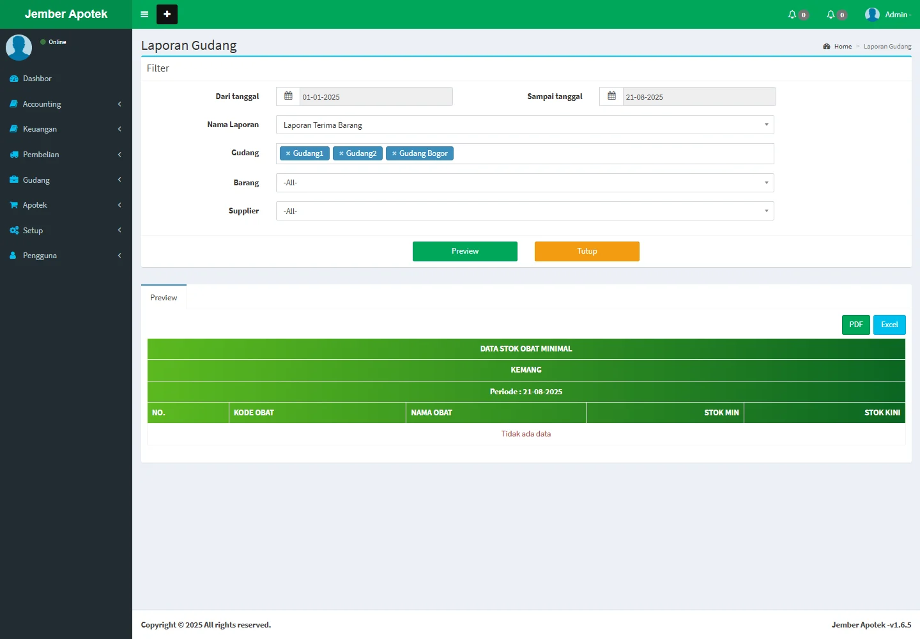Click the black plus icon button
Screen dimensions: 920x639
(x=167, y=14)
